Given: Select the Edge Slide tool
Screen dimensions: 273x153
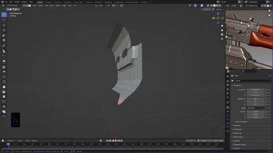Looking at the screenshot, I should pyautogui.click(x=4, y=102).
